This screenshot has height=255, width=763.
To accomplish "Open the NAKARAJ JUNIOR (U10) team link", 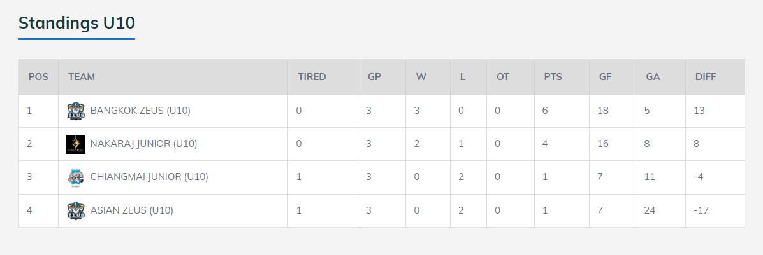I will pyautogui.click(x=143, y=144).
